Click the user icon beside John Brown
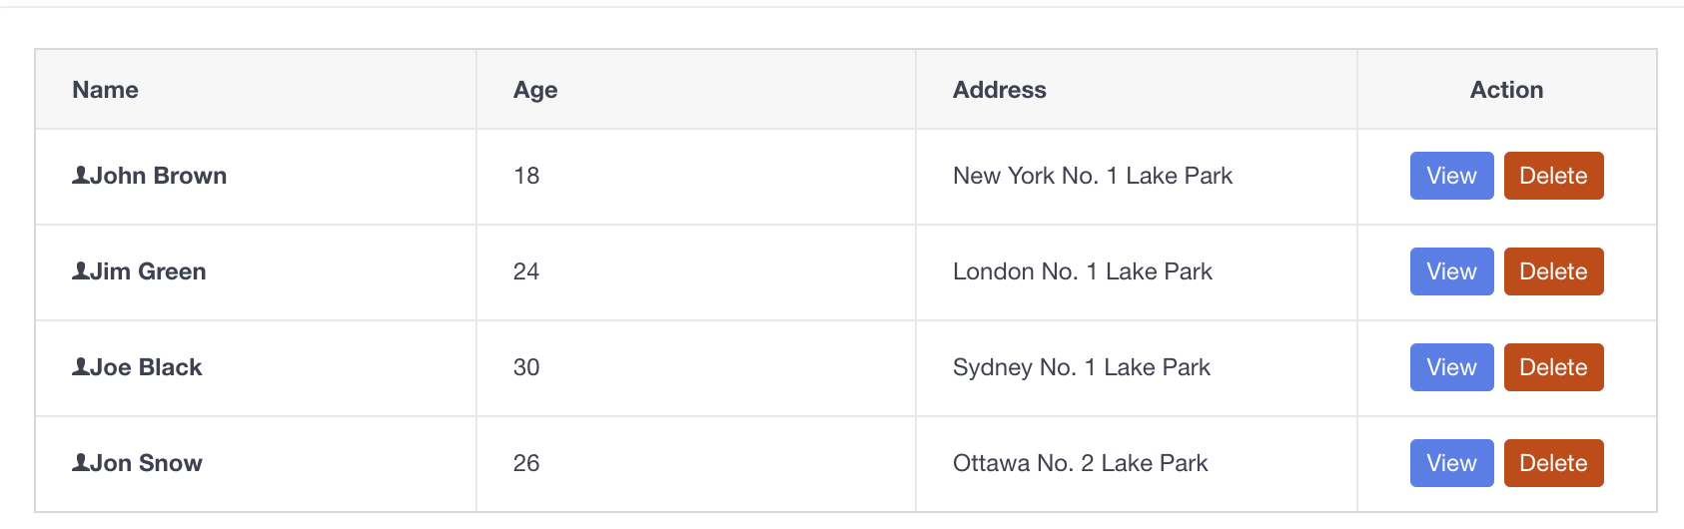This screenshot has width=1684, height=529. (x=81, y=176)
